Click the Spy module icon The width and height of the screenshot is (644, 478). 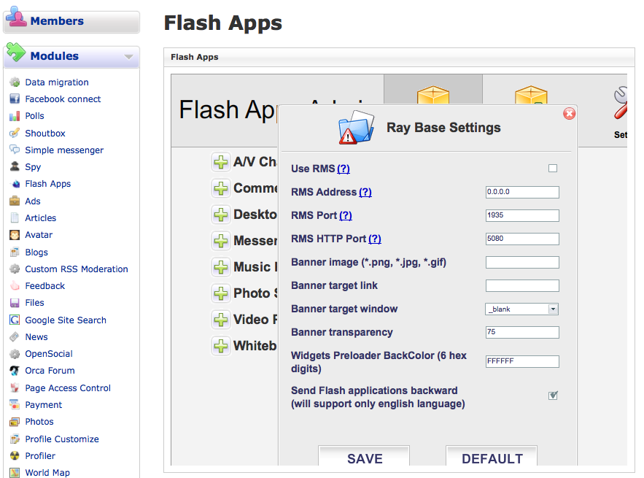pyautogui.click(x=15, y=167)
